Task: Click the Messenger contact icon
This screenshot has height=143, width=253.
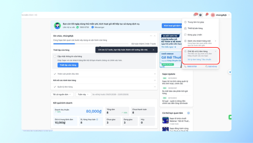Action: click(x=92, y=27)
